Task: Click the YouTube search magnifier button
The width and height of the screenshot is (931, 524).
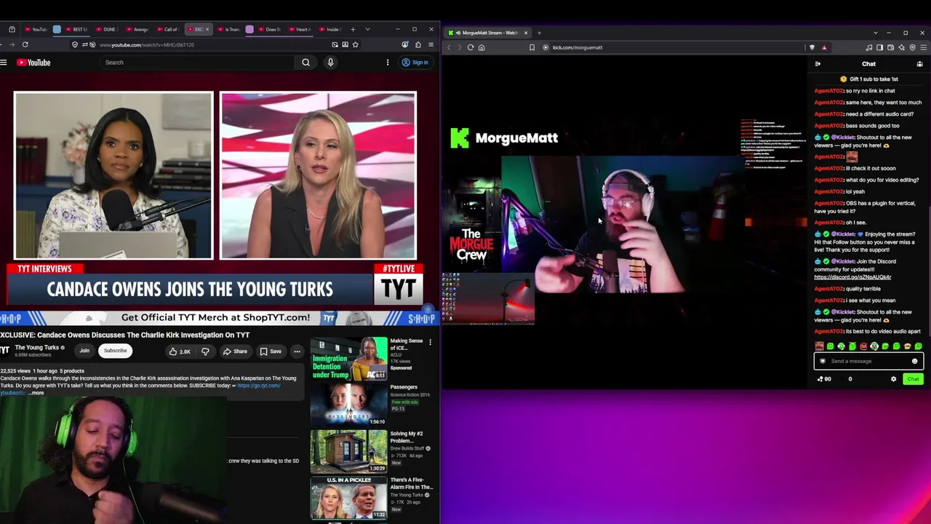Action: click(305, 63)
